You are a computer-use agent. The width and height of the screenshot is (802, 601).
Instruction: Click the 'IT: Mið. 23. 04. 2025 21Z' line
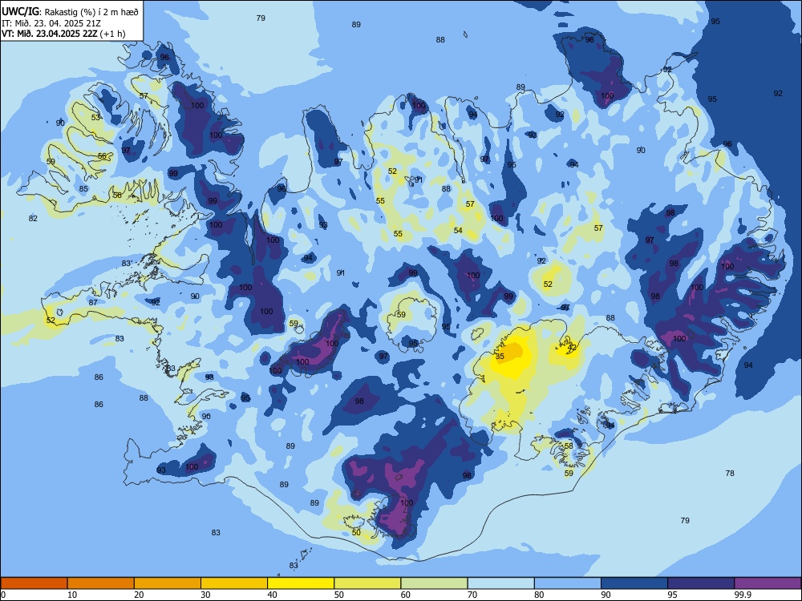pos(51,23)
